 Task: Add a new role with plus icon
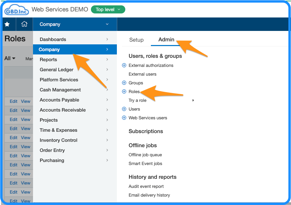(124, 91)
